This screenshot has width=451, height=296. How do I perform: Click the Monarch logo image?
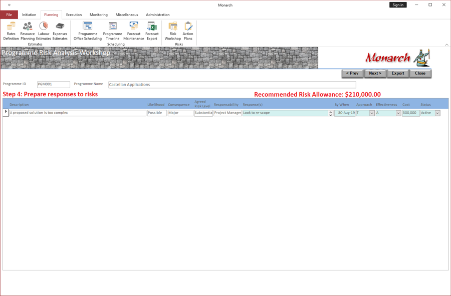397,58
